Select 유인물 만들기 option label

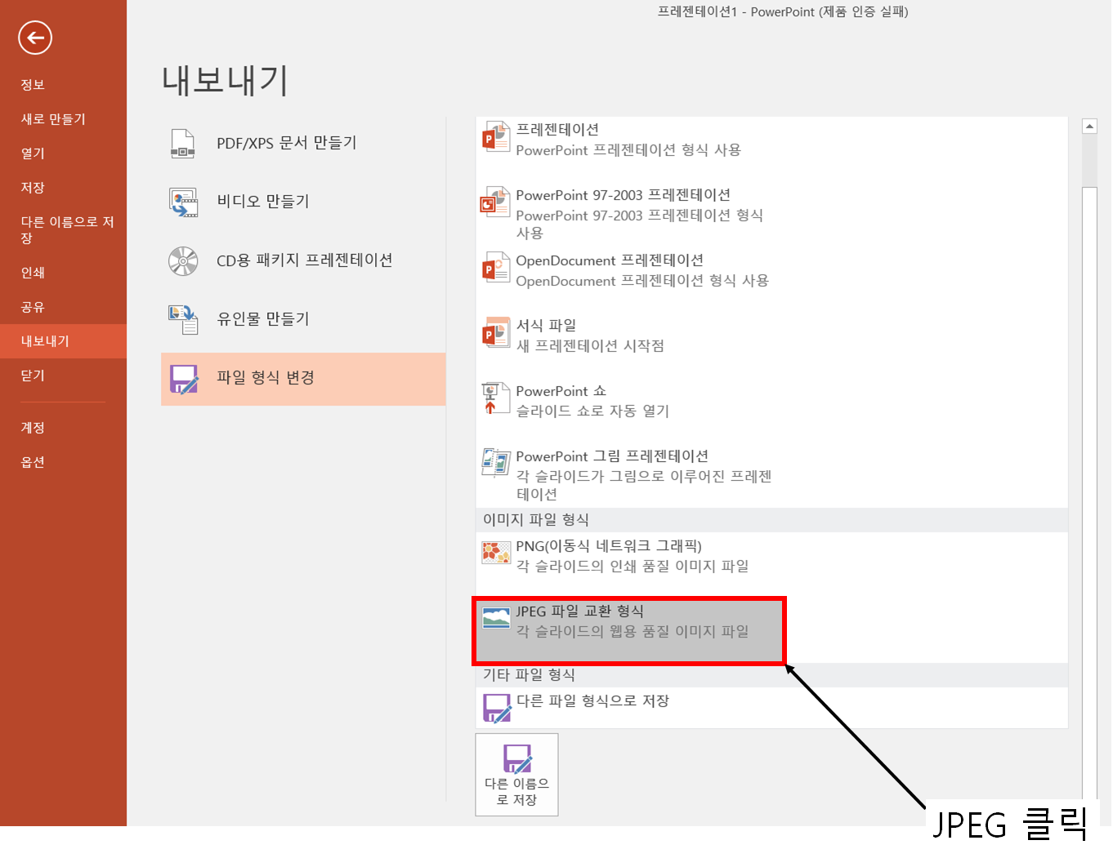point(263,319)
